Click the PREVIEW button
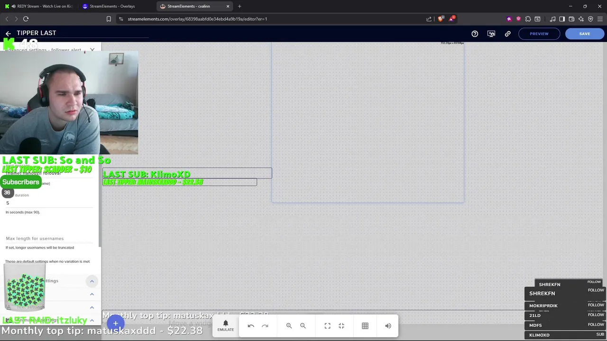The width and height of the screenshot is (607, 341). [539, 34]
